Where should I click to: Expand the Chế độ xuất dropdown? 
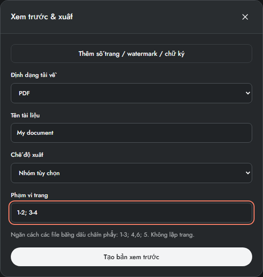click(x=131, y=173)
